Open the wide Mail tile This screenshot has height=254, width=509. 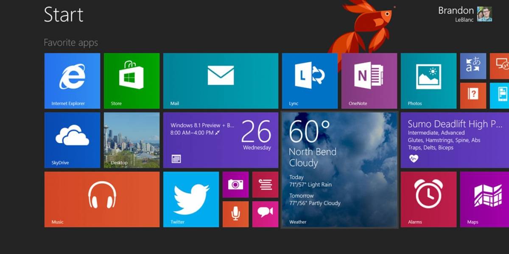tap(221, 81)
